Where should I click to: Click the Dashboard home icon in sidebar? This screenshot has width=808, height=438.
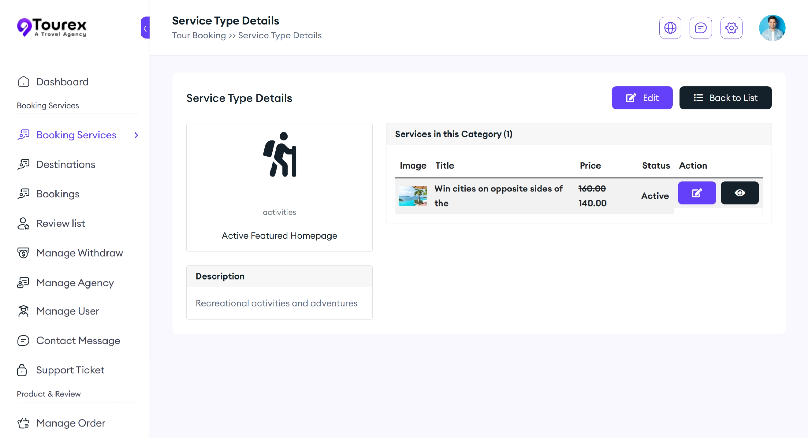[24, 82]
